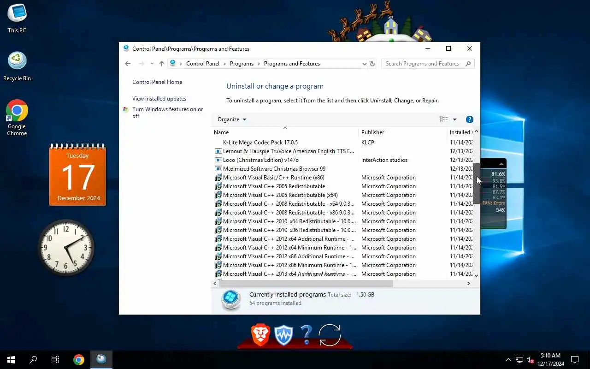
Task: Open the recent locations dropdown arrow
Action: (x=152, y=64)
